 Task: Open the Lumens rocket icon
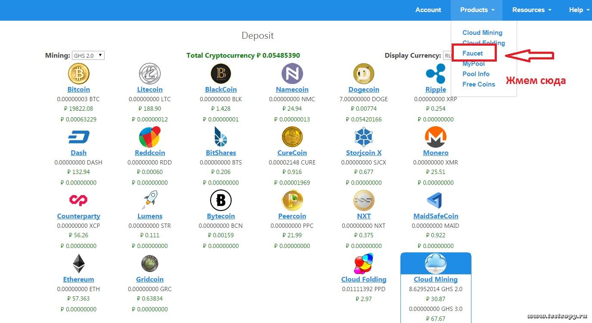pos(149,200)
